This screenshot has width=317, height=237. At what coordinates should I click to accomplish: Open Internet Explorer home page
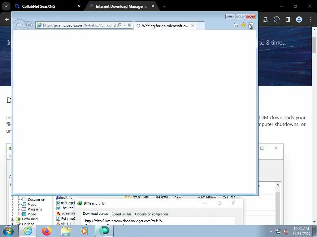tap(236, 25)
